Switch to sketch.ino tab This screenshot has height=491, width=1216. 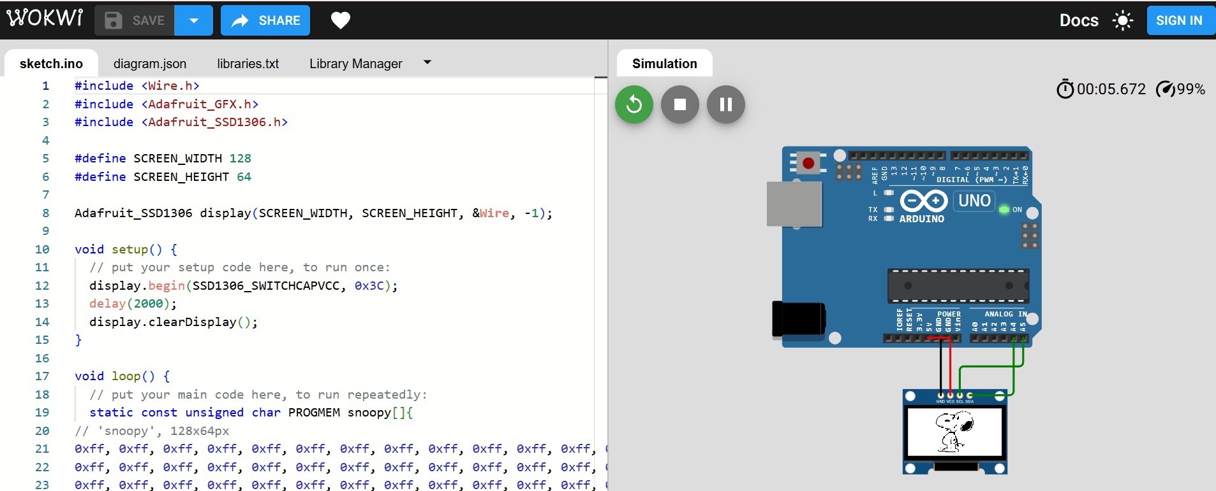51,64
